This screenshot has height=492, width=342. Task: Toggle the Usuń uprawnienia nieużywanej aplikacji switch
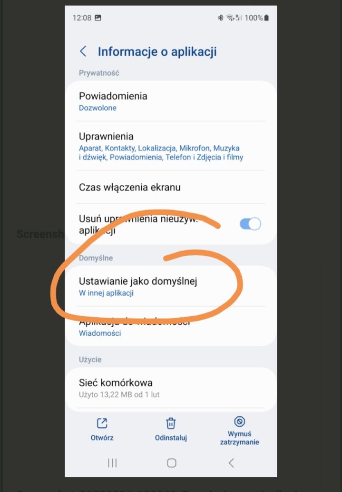(250, 224)
